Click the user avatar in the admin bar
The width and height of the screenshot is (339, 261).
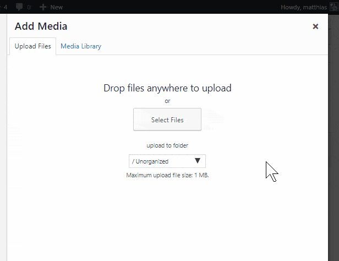334,7
